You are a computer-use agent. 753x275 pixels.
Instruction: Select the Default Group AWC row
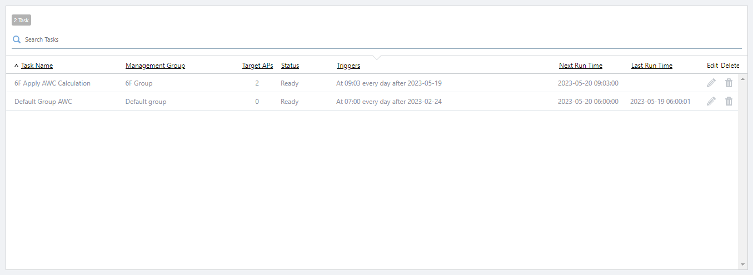tap(43, 102)
